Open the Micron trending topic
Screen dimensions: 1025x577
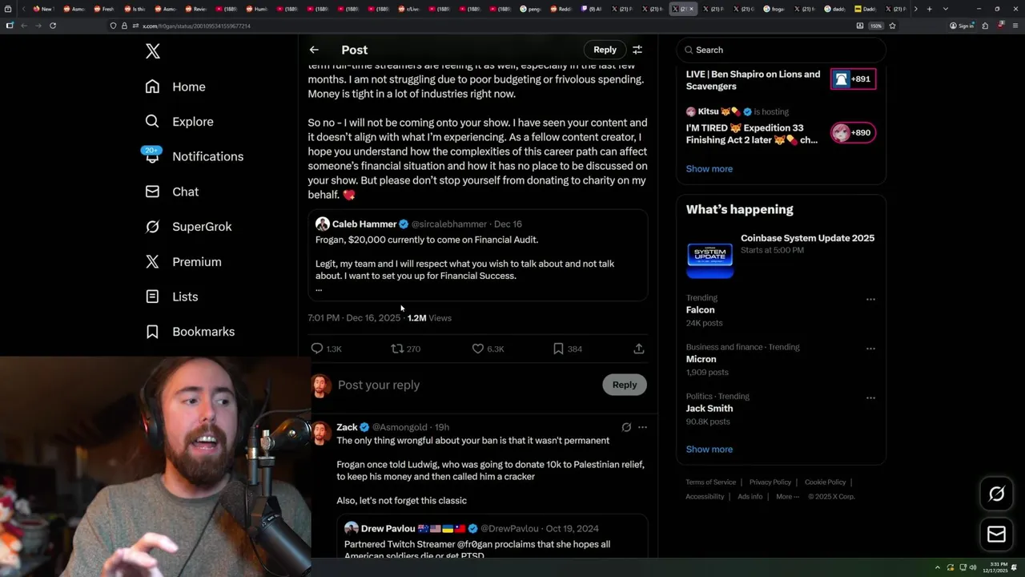point(701,359)
